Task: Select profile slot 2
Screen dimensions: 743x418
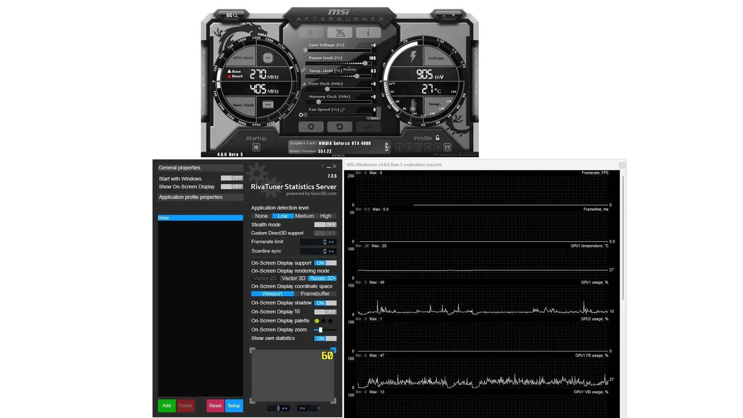Action: (409, 147)
